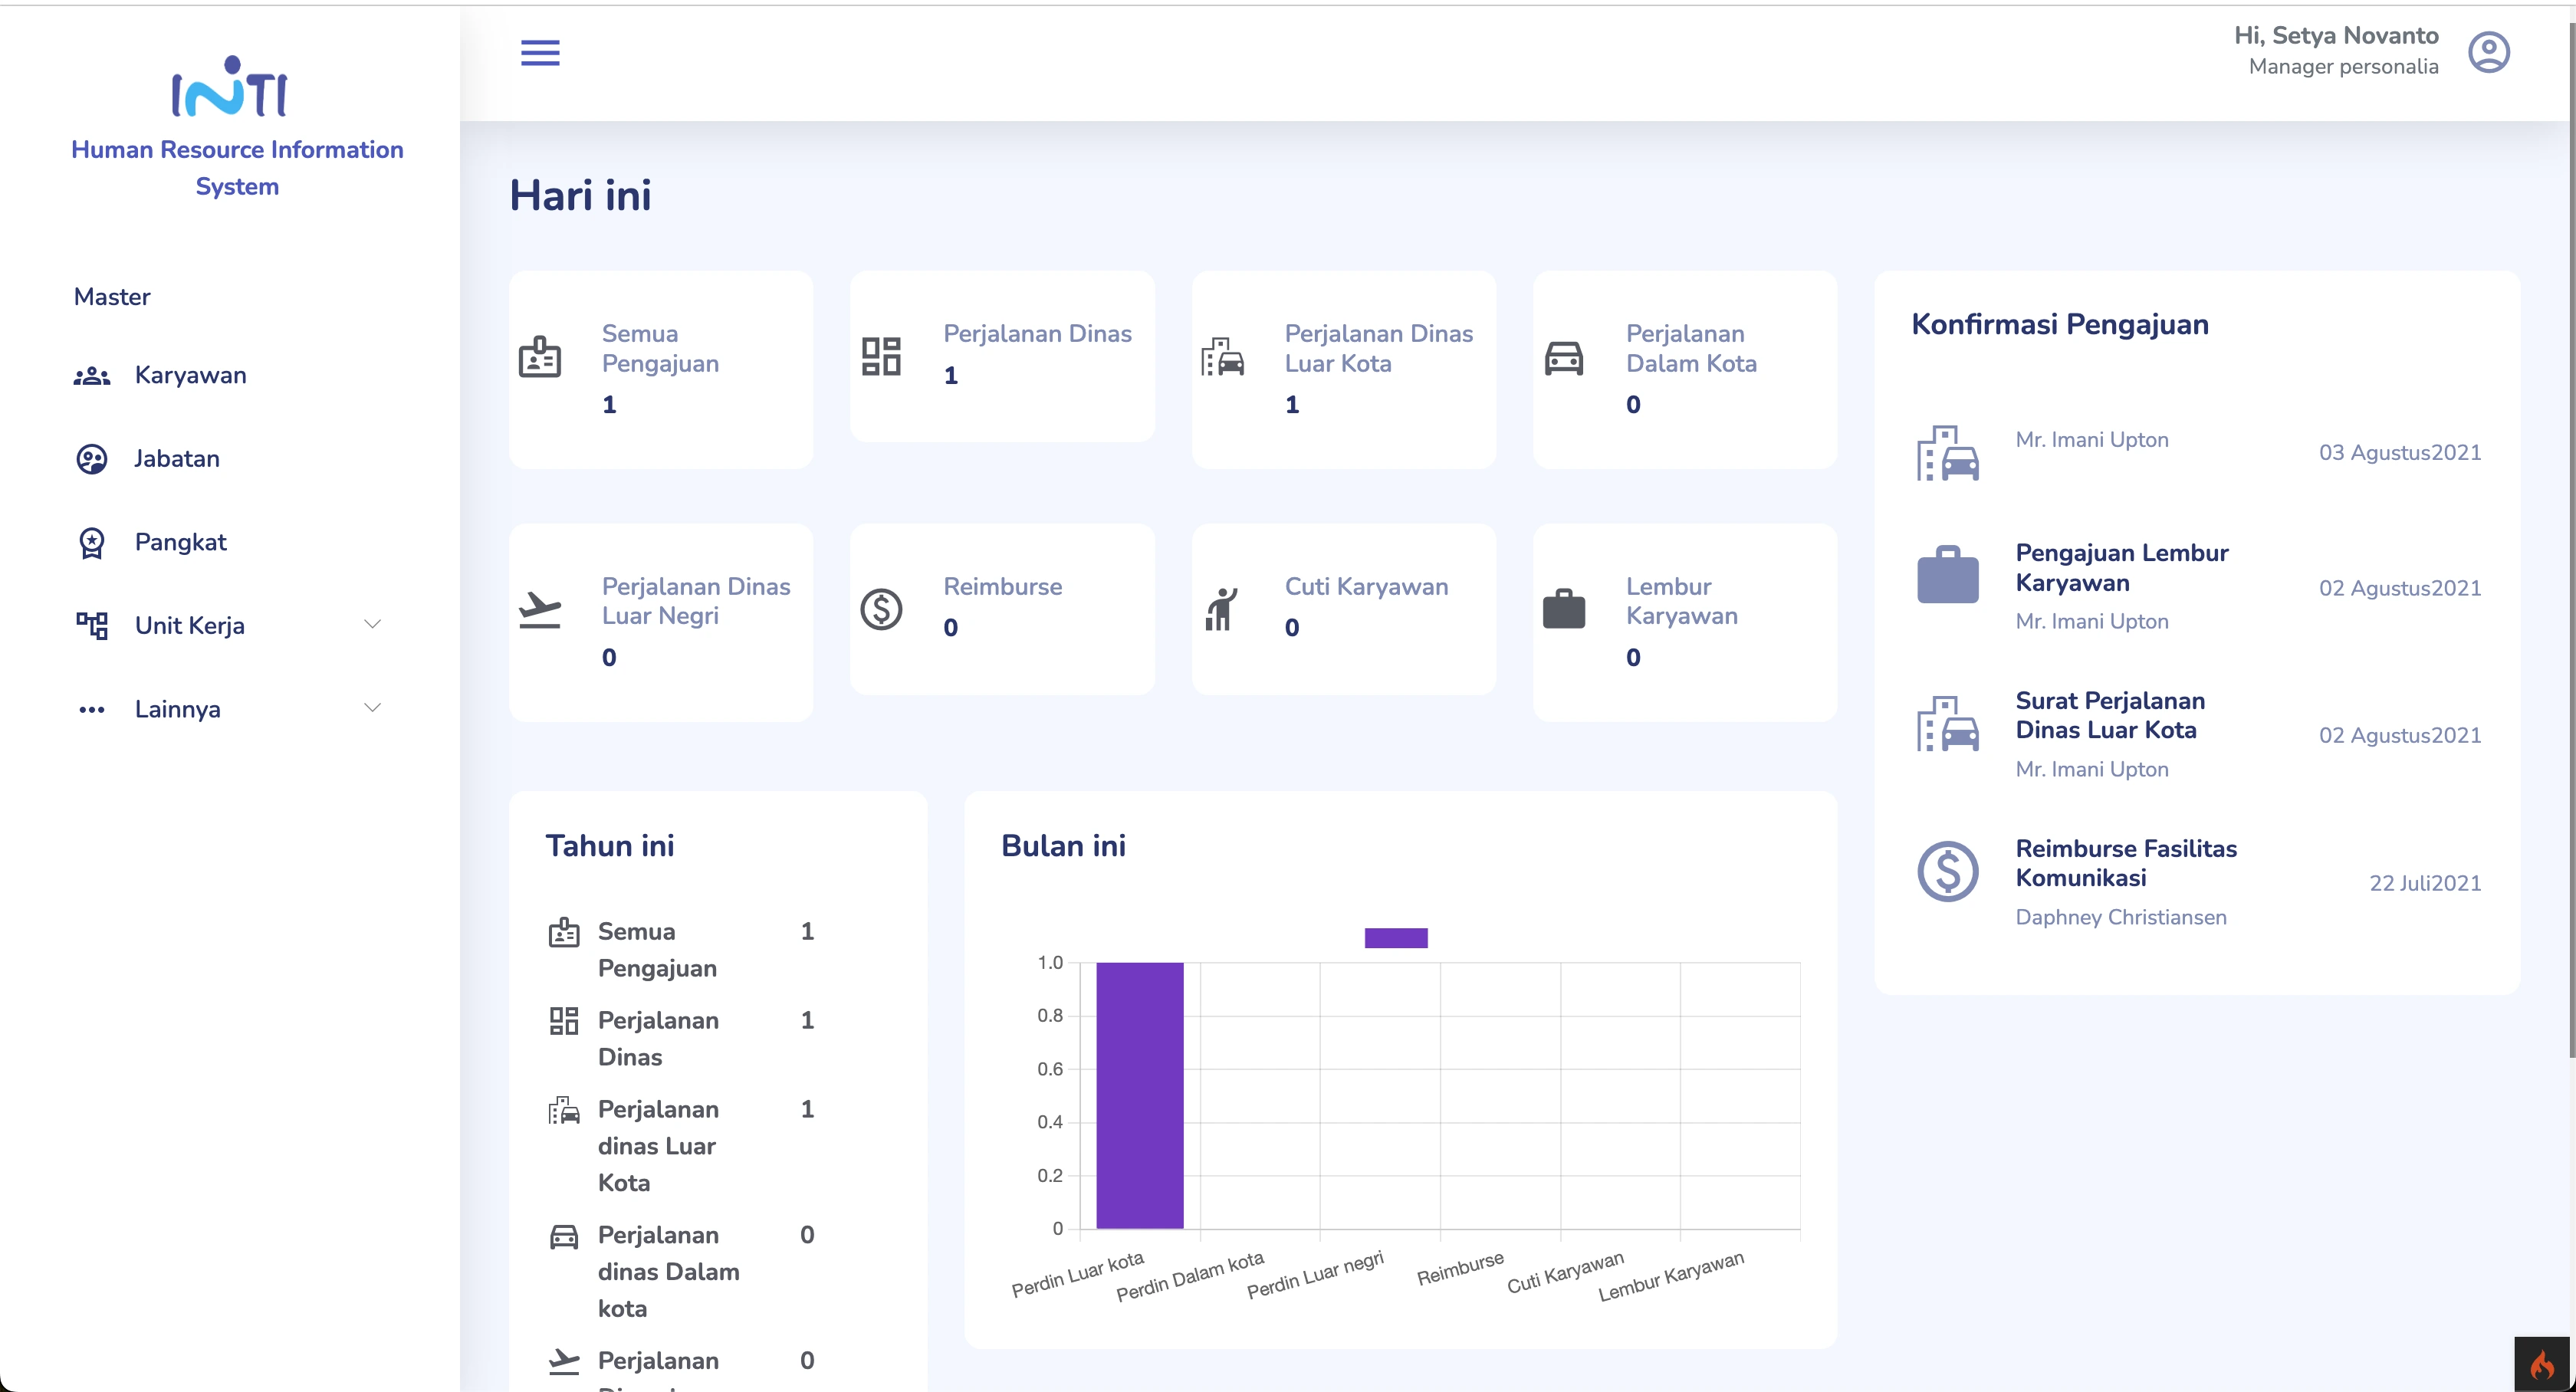Expand the Lainnya chevron
Viewport: 2576px width, 1392px height.
pyautogui.click(x=372, y=708)
